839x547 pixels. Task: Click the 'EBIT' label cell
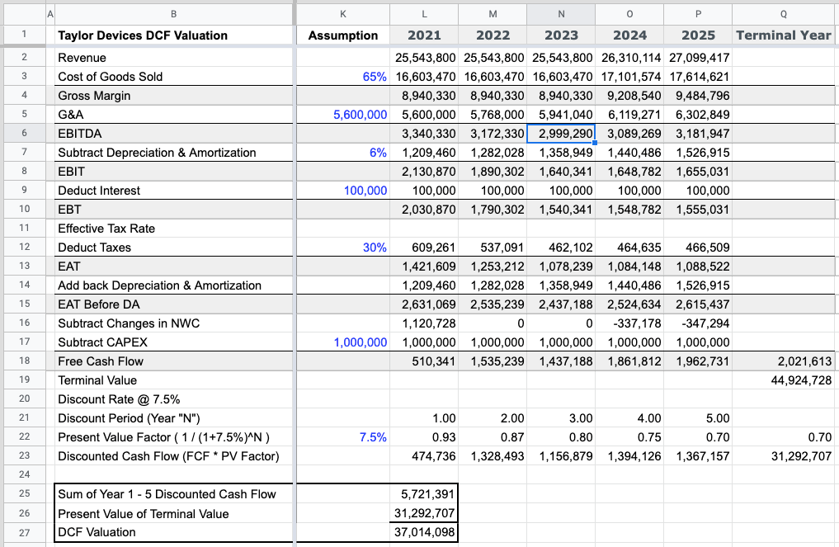pyautogui.click(x=174, y=172)
